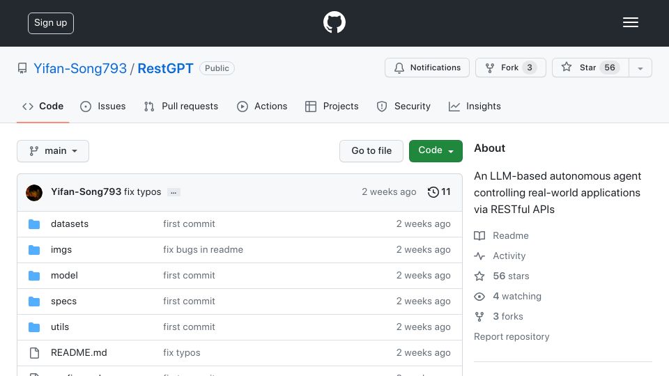Go to the Actions tab
This screenshot has height=376, width=669.
262,106
